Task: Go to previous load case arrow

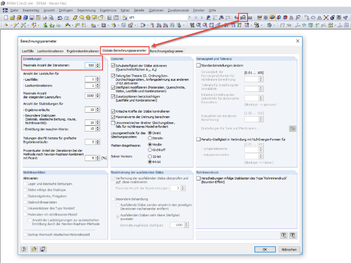Action: [196, 18]
